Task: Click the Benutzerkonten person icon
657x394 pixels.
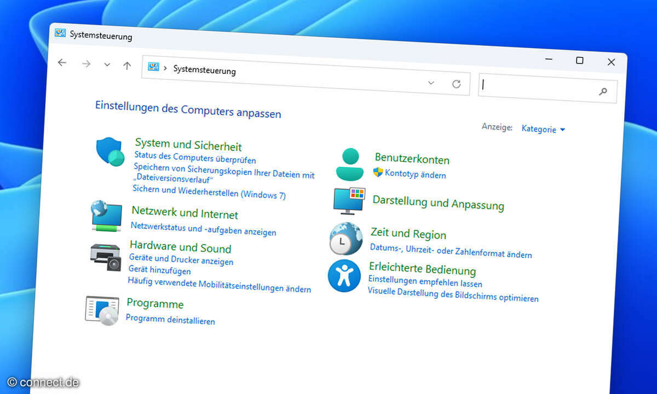Action: 349,164
